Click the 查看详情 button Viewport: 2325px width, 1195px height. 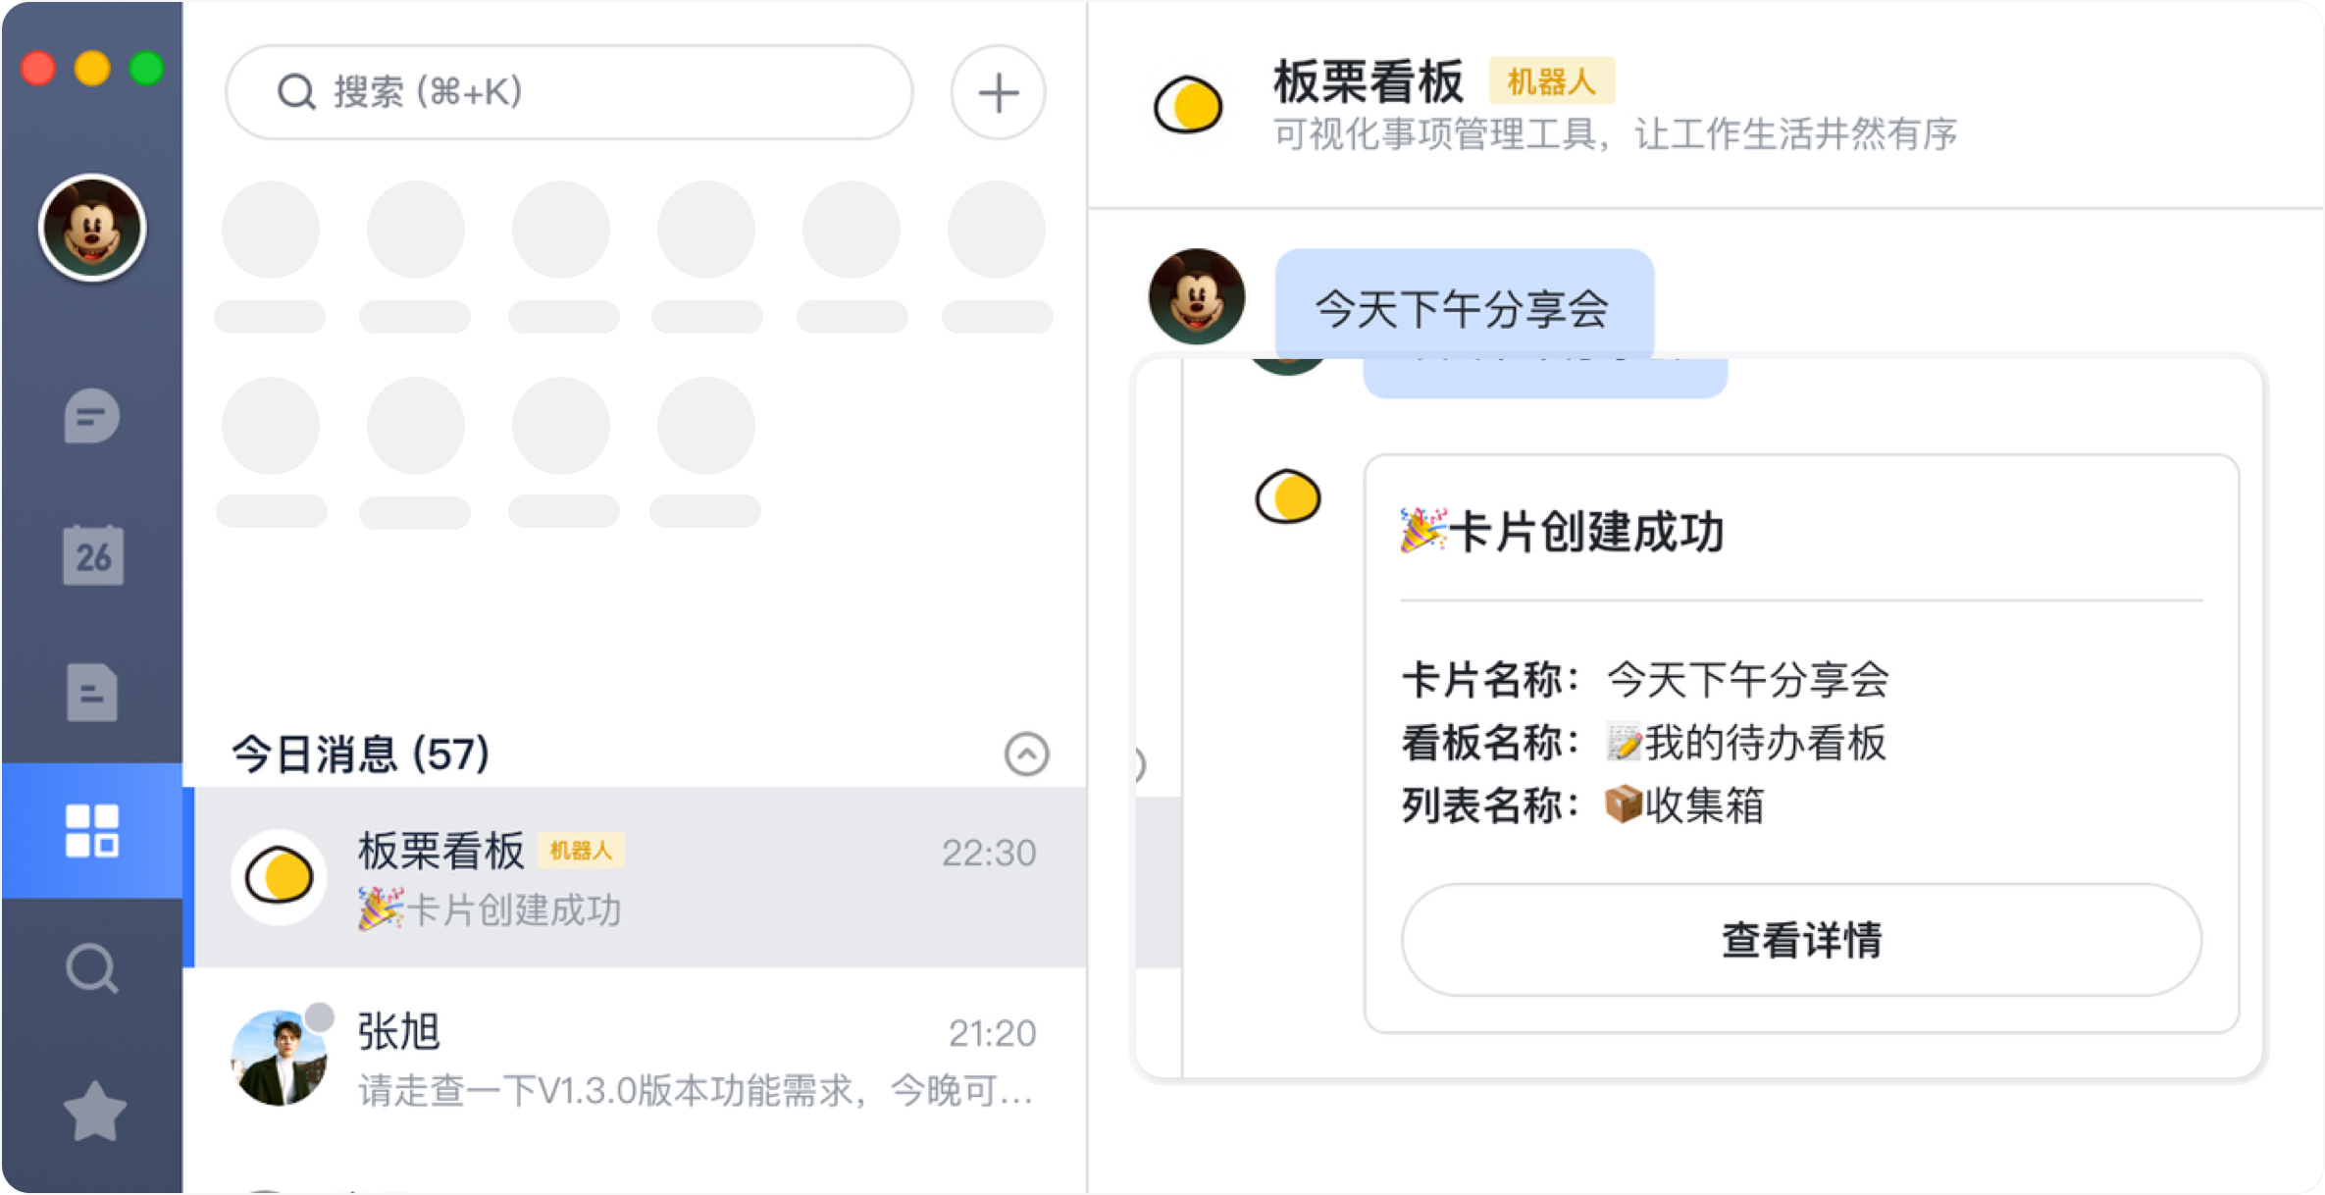1801,940
